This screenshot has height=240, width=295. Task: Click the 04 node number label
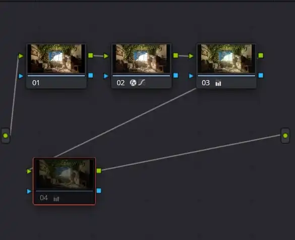[x=44, y=198]
